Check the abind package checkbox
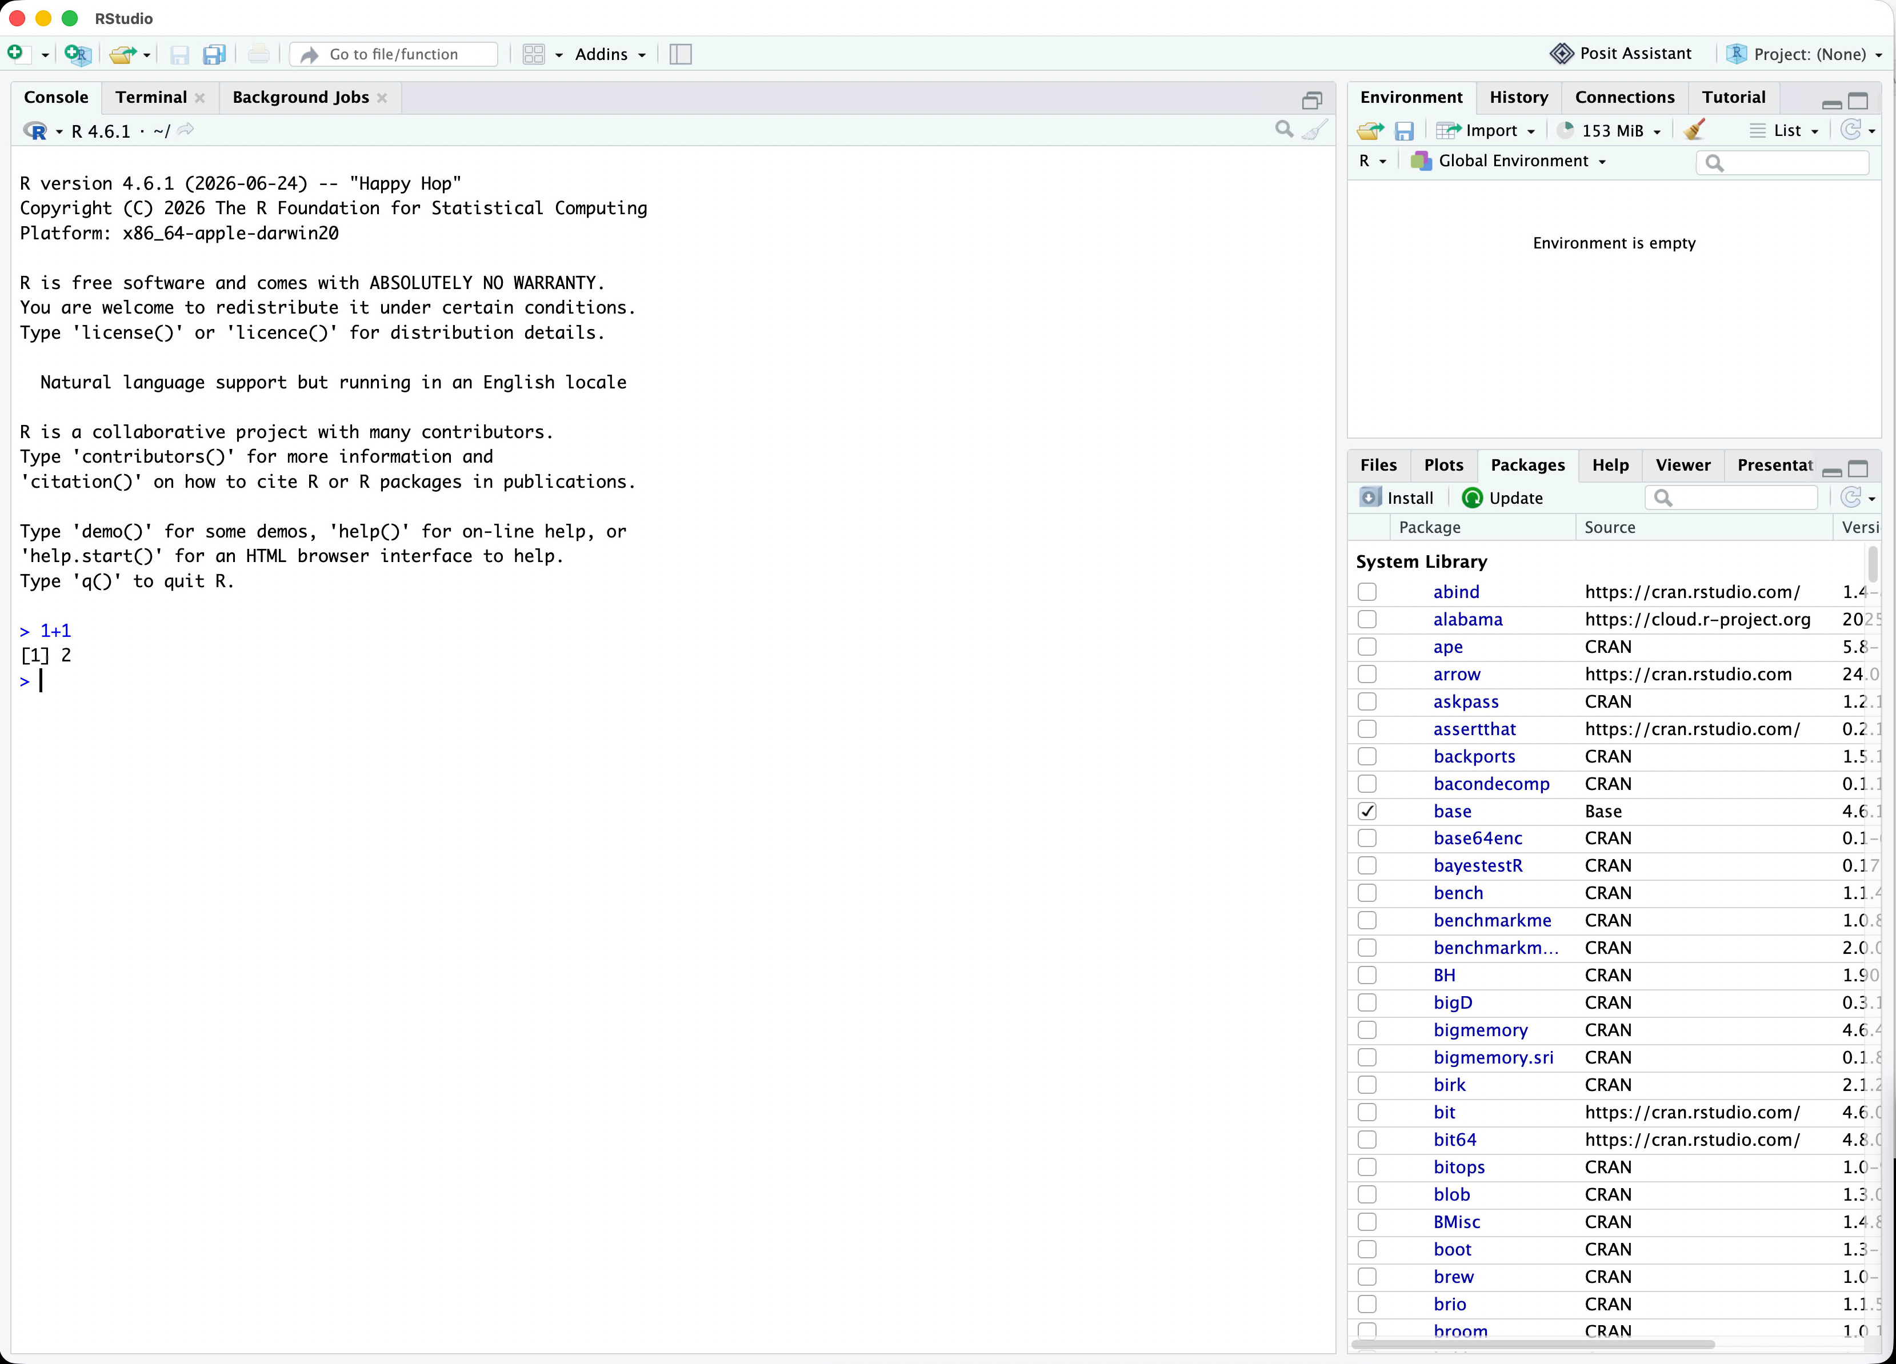Screen dimensions: 1896x1364 point(1367,592)
